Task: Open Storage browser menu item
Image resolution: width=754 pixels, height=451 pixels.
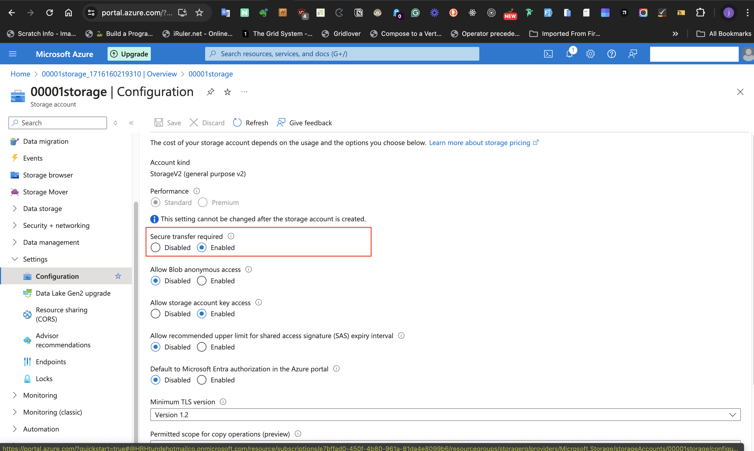Action: (x=48, y=175)
